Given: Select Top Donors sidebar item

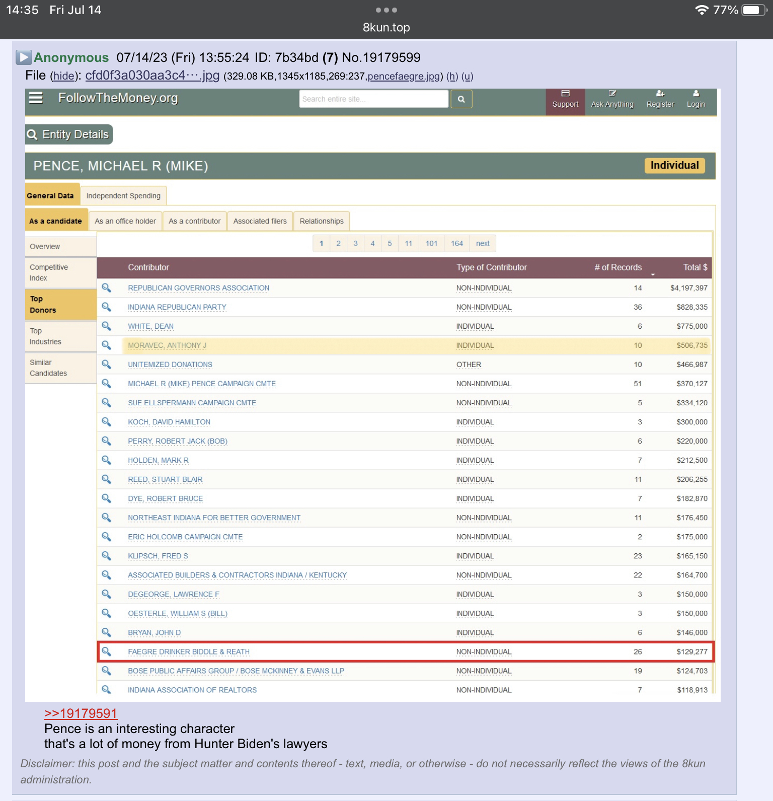Looking at the screenshot, I should 61,305.
